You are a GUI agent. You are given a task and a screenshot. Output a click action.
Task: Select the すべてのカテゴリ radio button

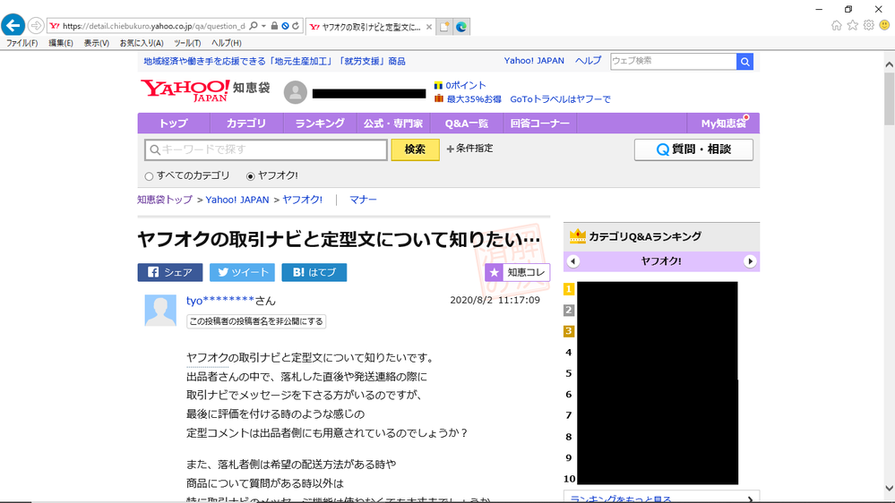(x=149, y=176)
